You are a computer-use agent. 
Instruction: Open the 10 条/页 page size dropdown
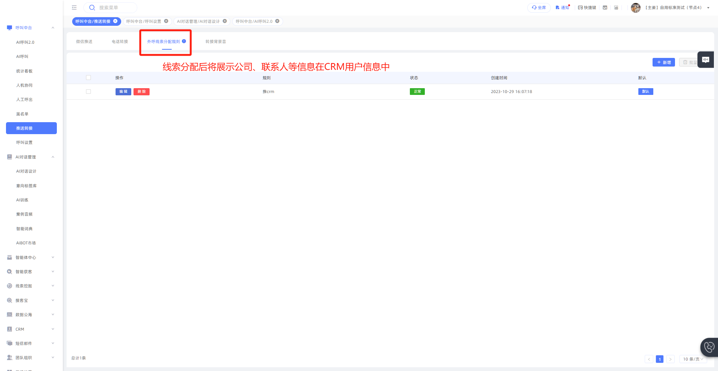pyautogui.click(x=693, y=359)
